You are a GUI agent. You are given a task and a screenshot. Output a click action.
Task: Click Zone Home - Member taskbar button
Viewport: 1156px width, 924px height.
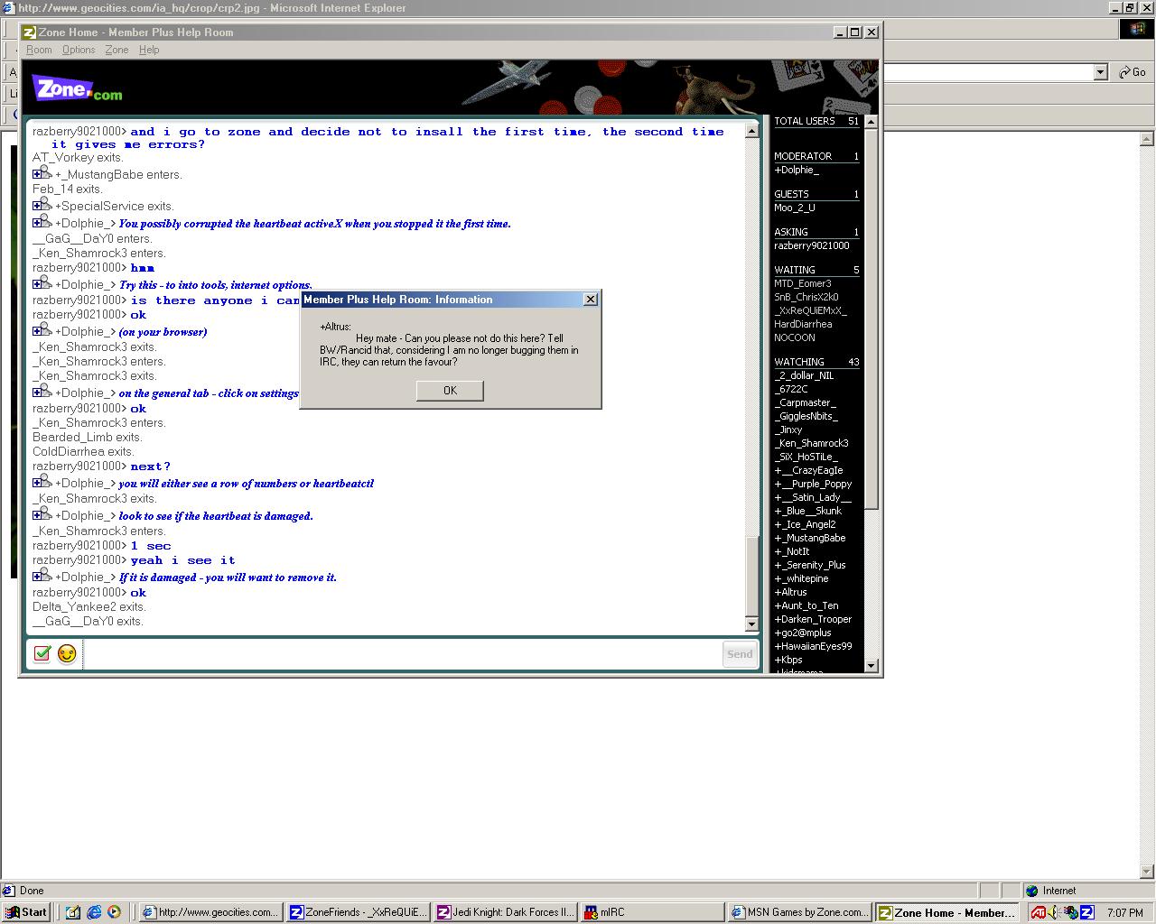946,912
